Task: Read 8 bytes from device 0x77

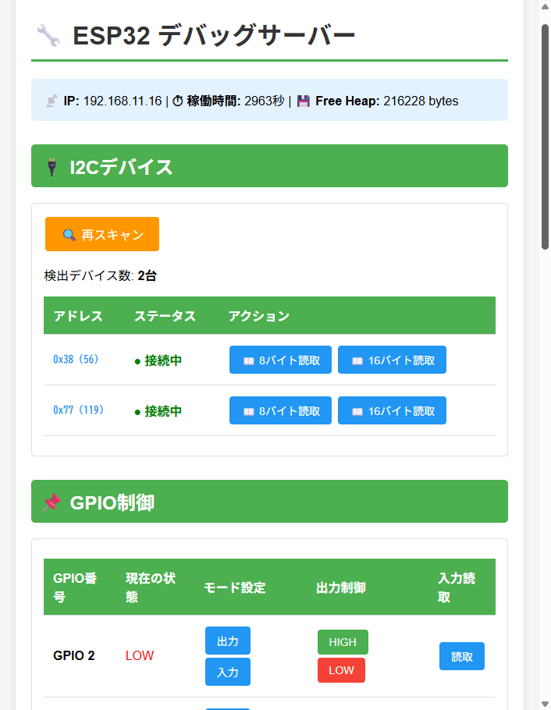Action: click(x=280, y=410)
